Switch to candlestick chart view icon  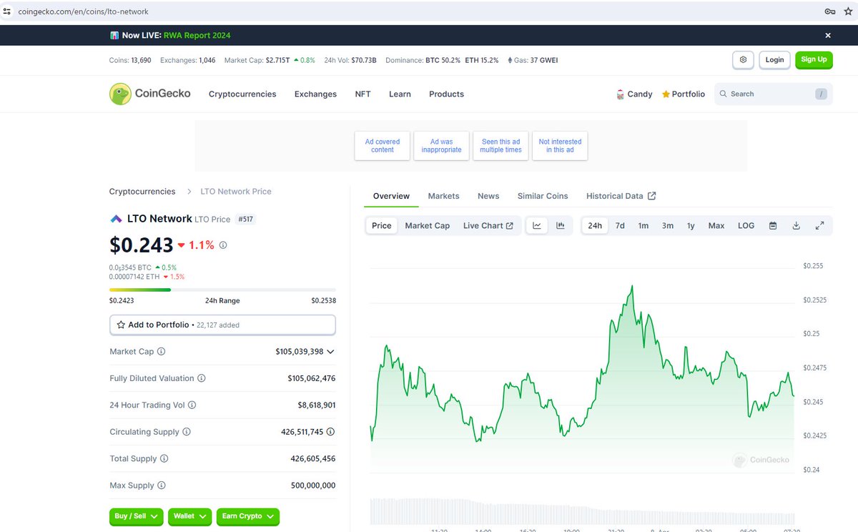561,225
